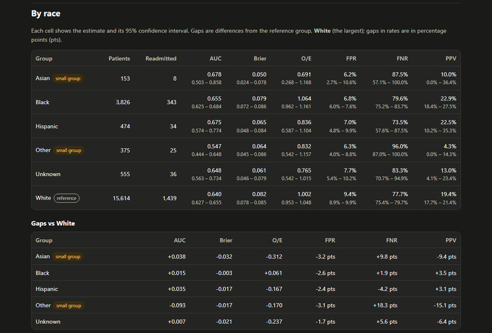The height and width of the screenshot is (333, 492).
Task: Click the Black Brier estimate "0.079"
Action: click(x=259, y=99)
